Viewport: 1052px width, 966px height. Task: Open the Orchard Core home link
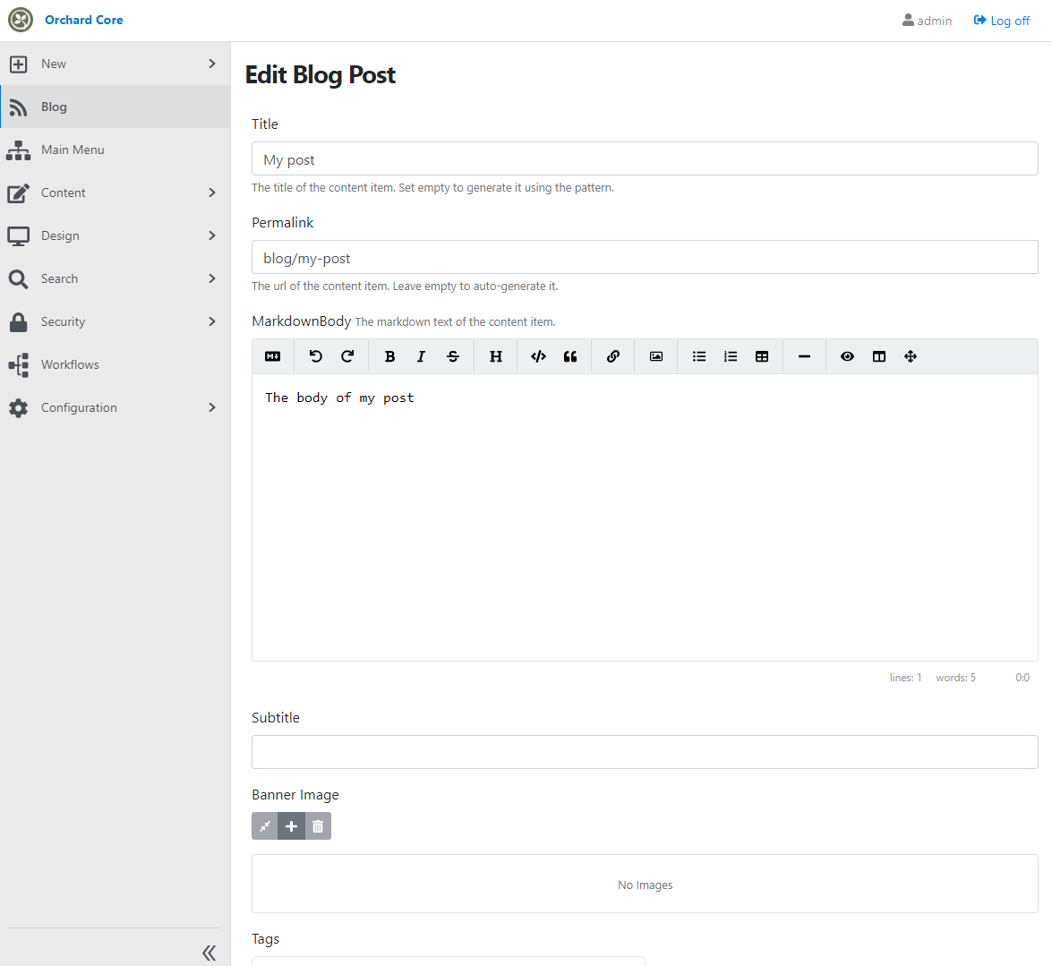(x=84, y=20)
